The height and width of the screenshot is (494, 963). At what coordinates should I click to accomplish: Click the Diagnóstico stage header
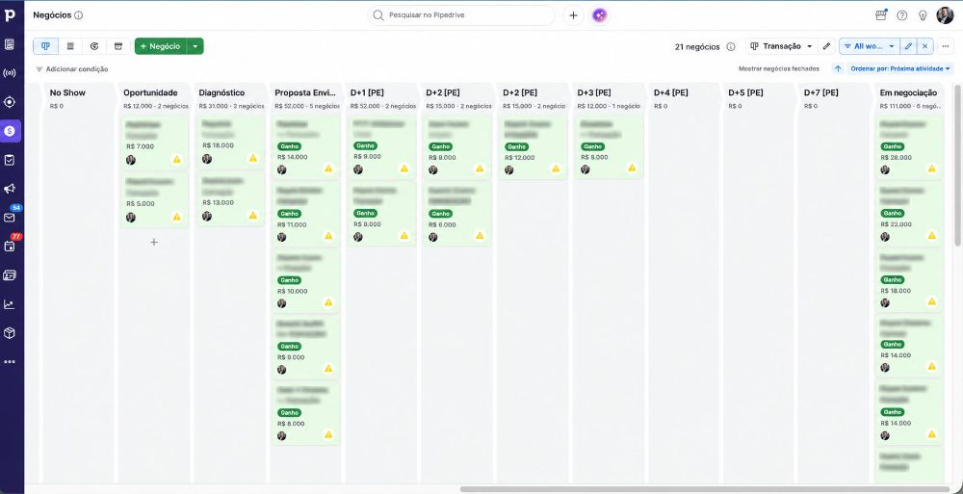[221, 92]
